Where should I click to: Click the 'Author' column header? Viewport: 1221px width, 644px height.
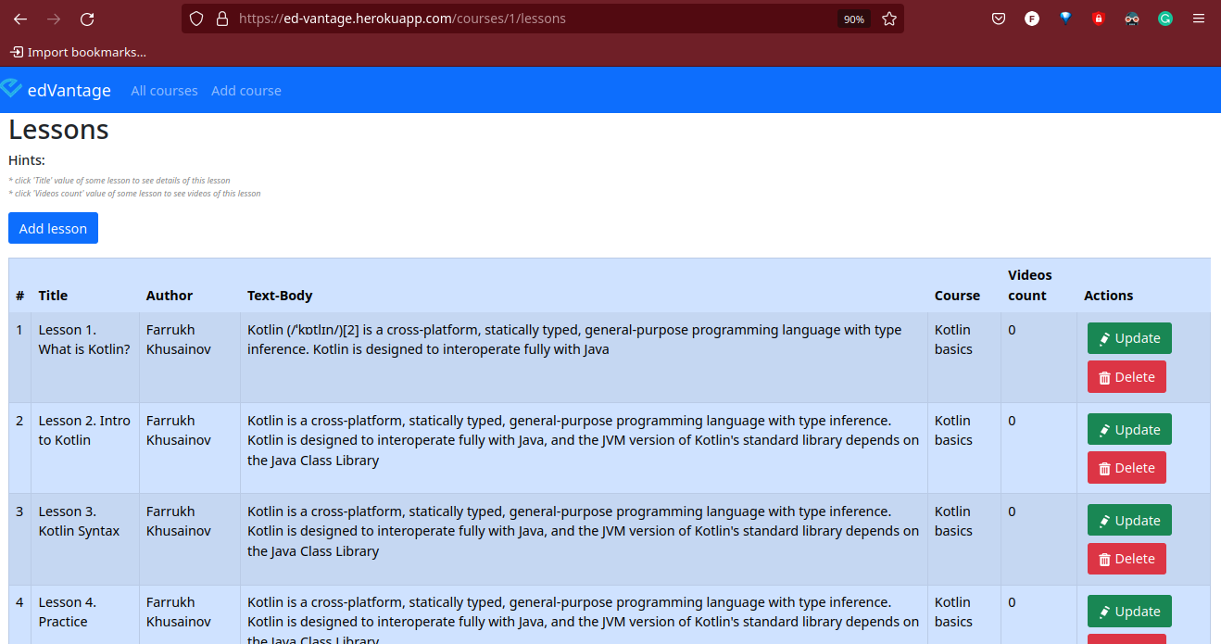tap(170, 296)
